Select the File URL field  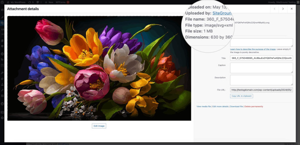pos(261,90)
